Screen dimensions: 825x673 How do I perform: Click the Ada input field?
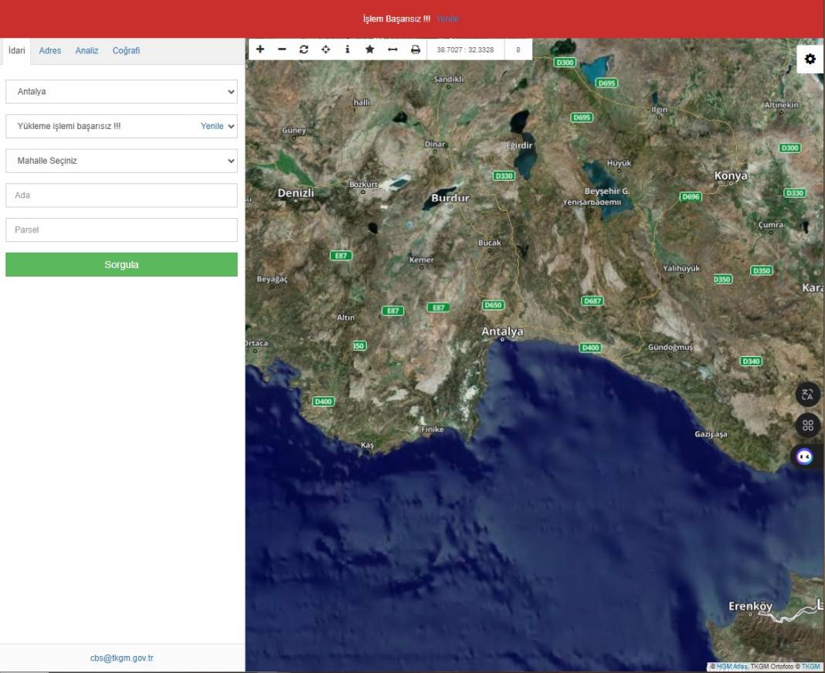(121, 195)
